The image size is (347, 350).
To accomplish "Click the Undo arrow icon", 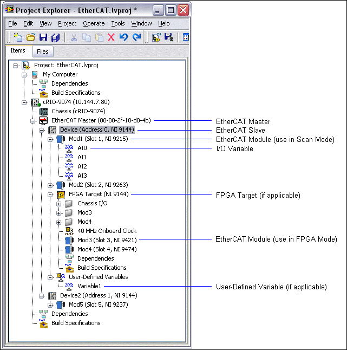I will tap(123, 37).
